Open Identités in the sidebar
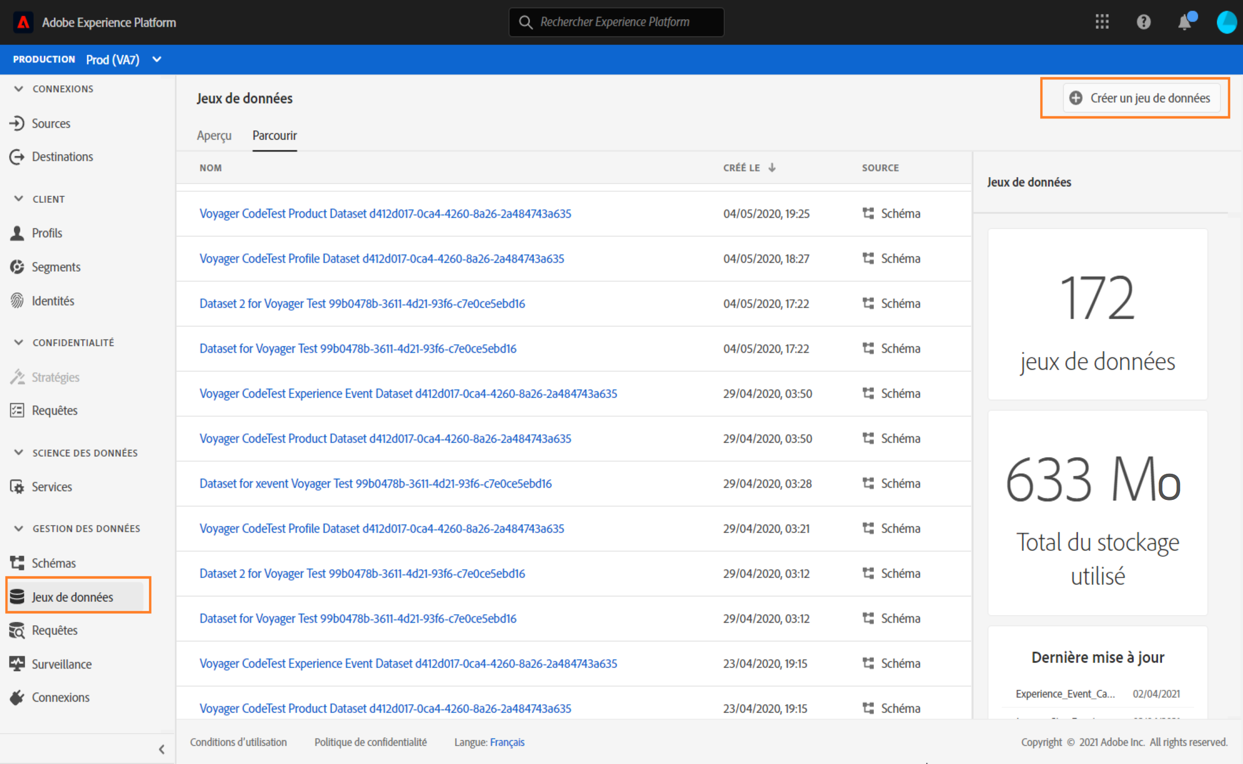 click(52, 301)
